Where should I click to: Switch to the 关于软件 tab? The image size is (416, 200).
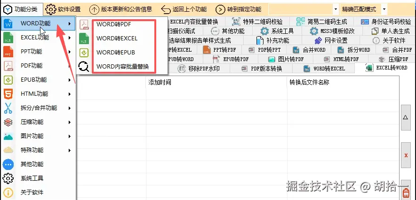(389, 40)
